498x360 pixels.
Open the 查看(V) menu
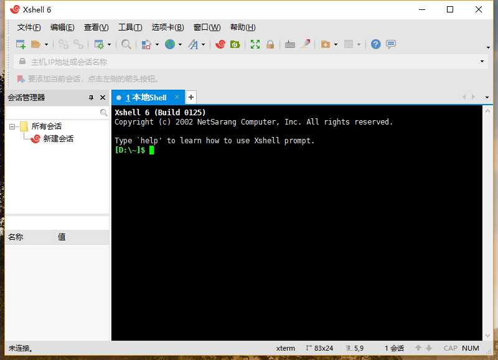tap(96, 27)
